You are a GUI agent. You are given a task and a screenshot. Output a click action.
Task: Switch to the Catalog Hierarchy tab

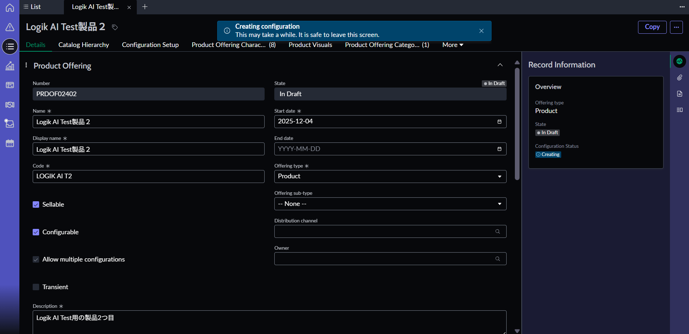coord(84,45)
